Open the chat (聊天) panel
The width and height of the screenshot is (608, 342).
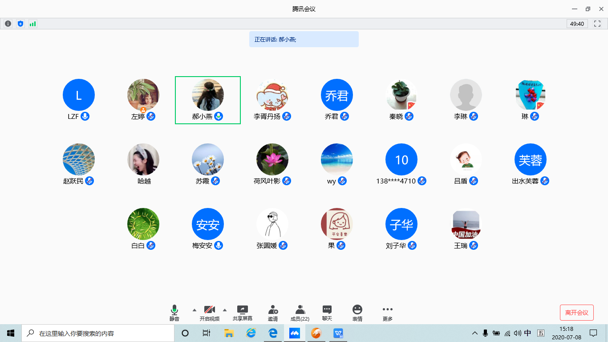click(327, 313)
